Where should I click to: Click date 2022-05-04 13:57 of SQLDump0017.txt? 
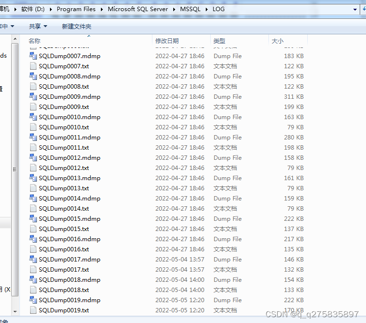(x=180, y=269)
